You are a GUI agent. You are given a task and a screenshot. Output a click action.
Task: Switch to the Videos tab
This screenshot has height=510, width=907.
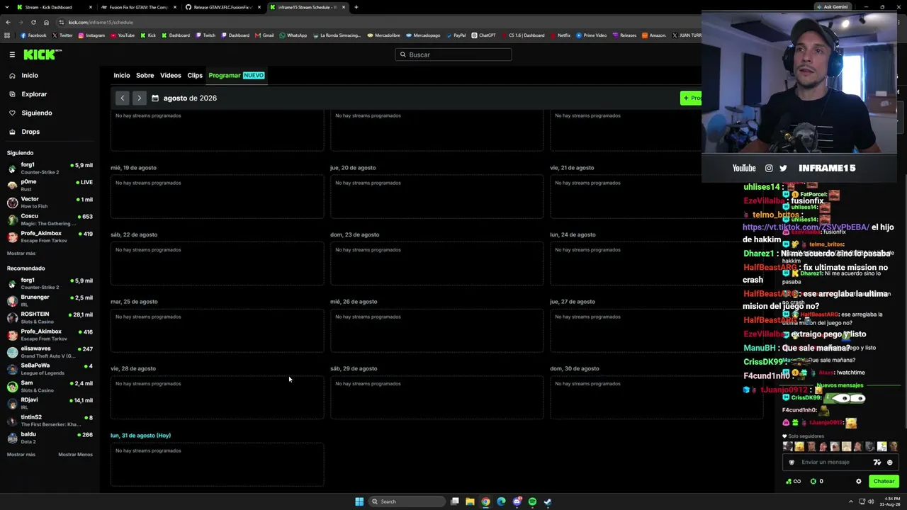(x=171, y=75)
